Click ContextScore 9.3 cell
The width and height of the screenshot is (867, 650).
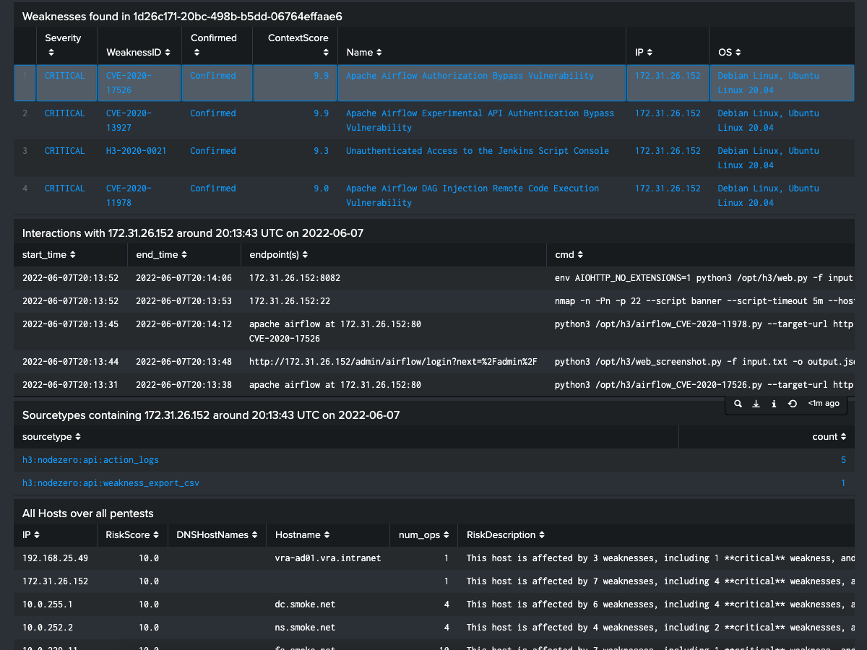pos(321,151)
